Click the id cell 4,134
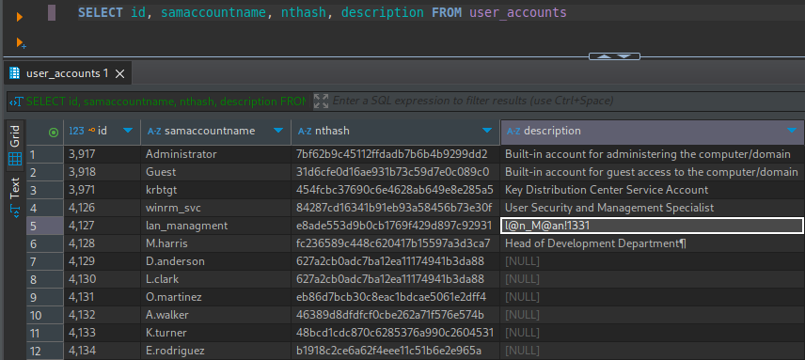 (x=103, y=351)
